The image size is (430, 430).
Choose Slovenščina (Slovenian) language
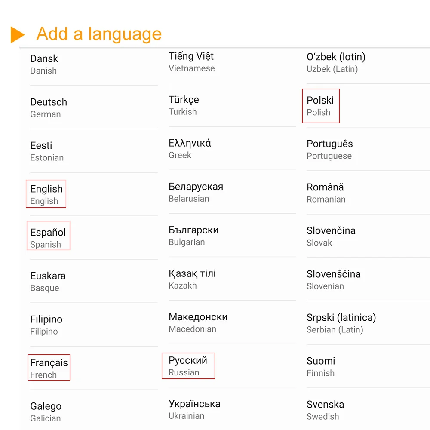pos(368,280)
